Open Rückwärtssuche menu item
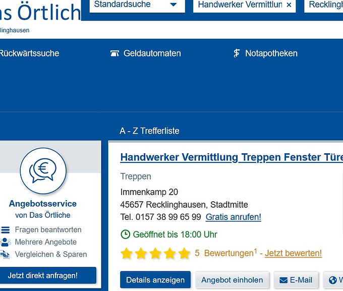The image size is (343, 291). [29, 53]
